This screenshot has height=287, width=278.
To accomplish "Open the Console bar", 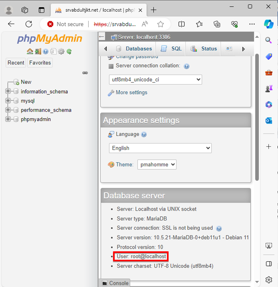I will (x=115, y=283).
